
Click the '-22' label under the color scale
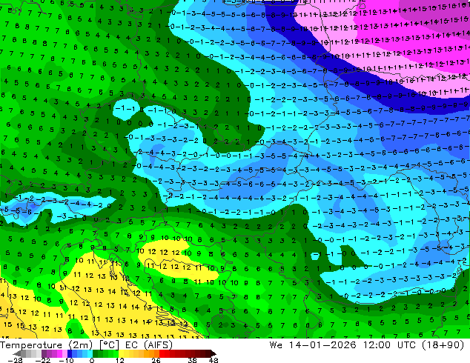pos(43,360)
